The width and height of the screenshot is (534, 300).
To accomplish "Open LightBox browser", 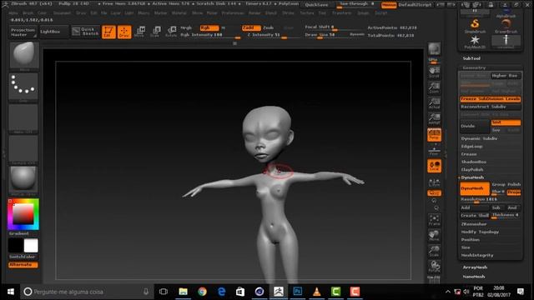I will [53, 32].
